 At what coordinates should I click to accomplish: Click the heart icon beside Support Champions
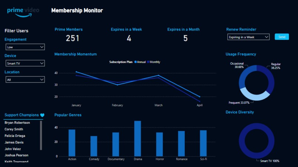tap(42, 115)
